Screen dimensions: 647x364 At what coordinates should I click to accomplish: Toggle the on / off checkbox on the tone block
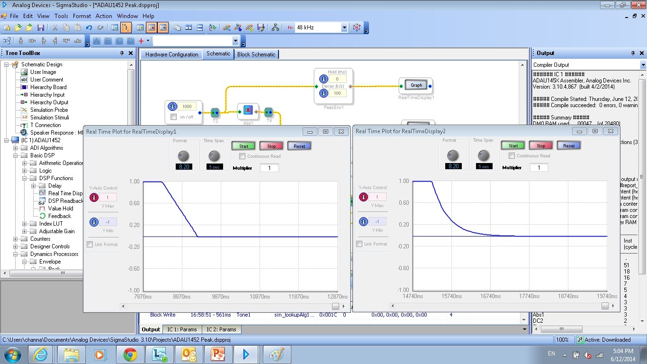tap(173, 117)
